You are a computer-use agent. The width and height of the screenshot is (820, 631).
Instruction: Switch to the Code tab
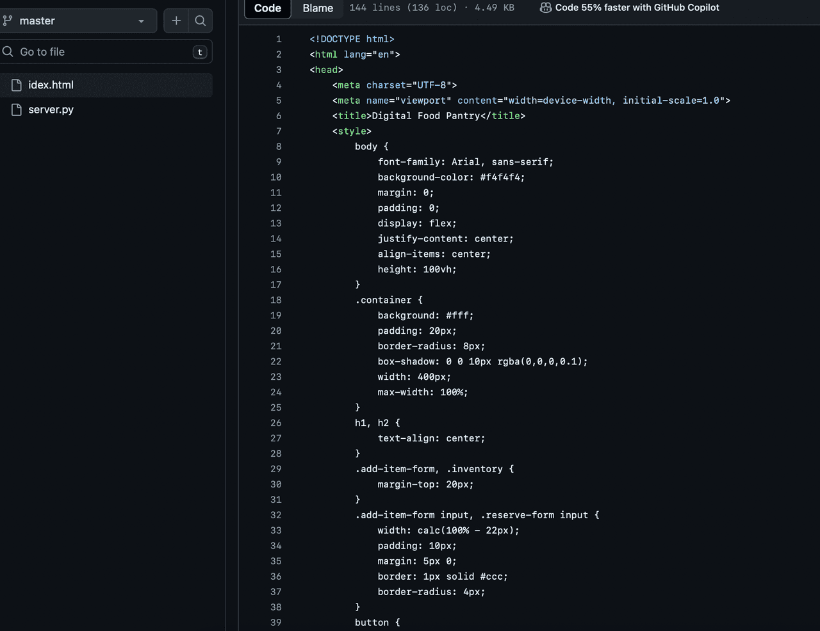coord(268,8)
